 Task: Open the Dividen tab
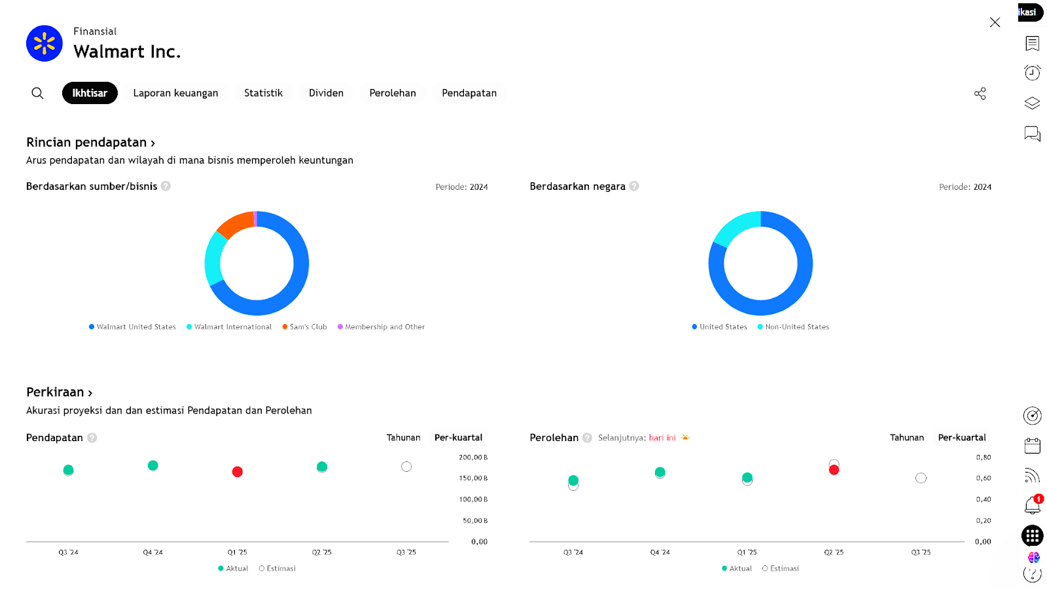click(326, 93)
